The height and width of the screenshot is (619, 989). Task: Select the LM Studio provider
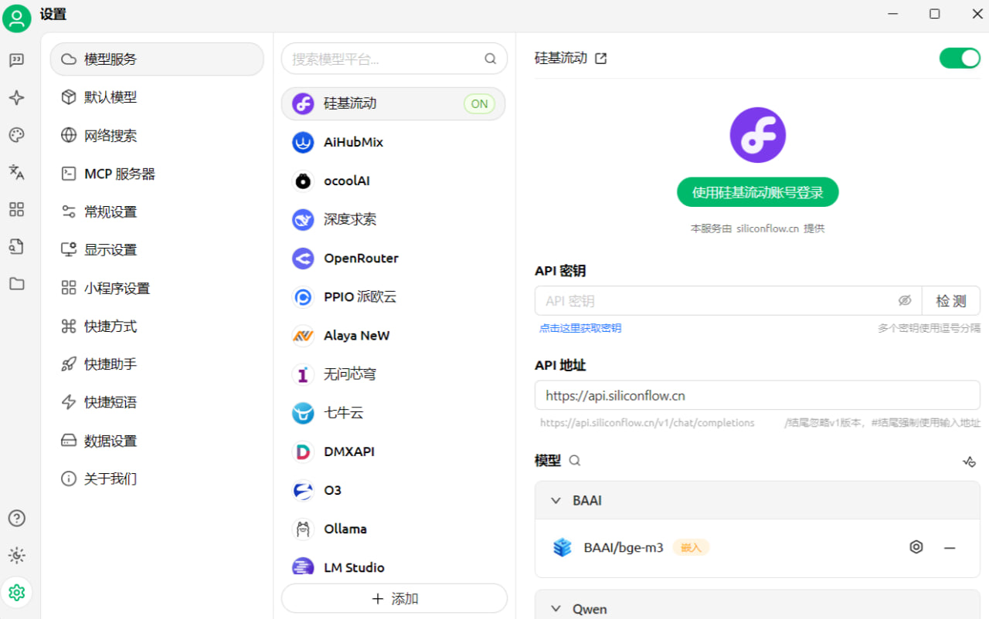393,567
